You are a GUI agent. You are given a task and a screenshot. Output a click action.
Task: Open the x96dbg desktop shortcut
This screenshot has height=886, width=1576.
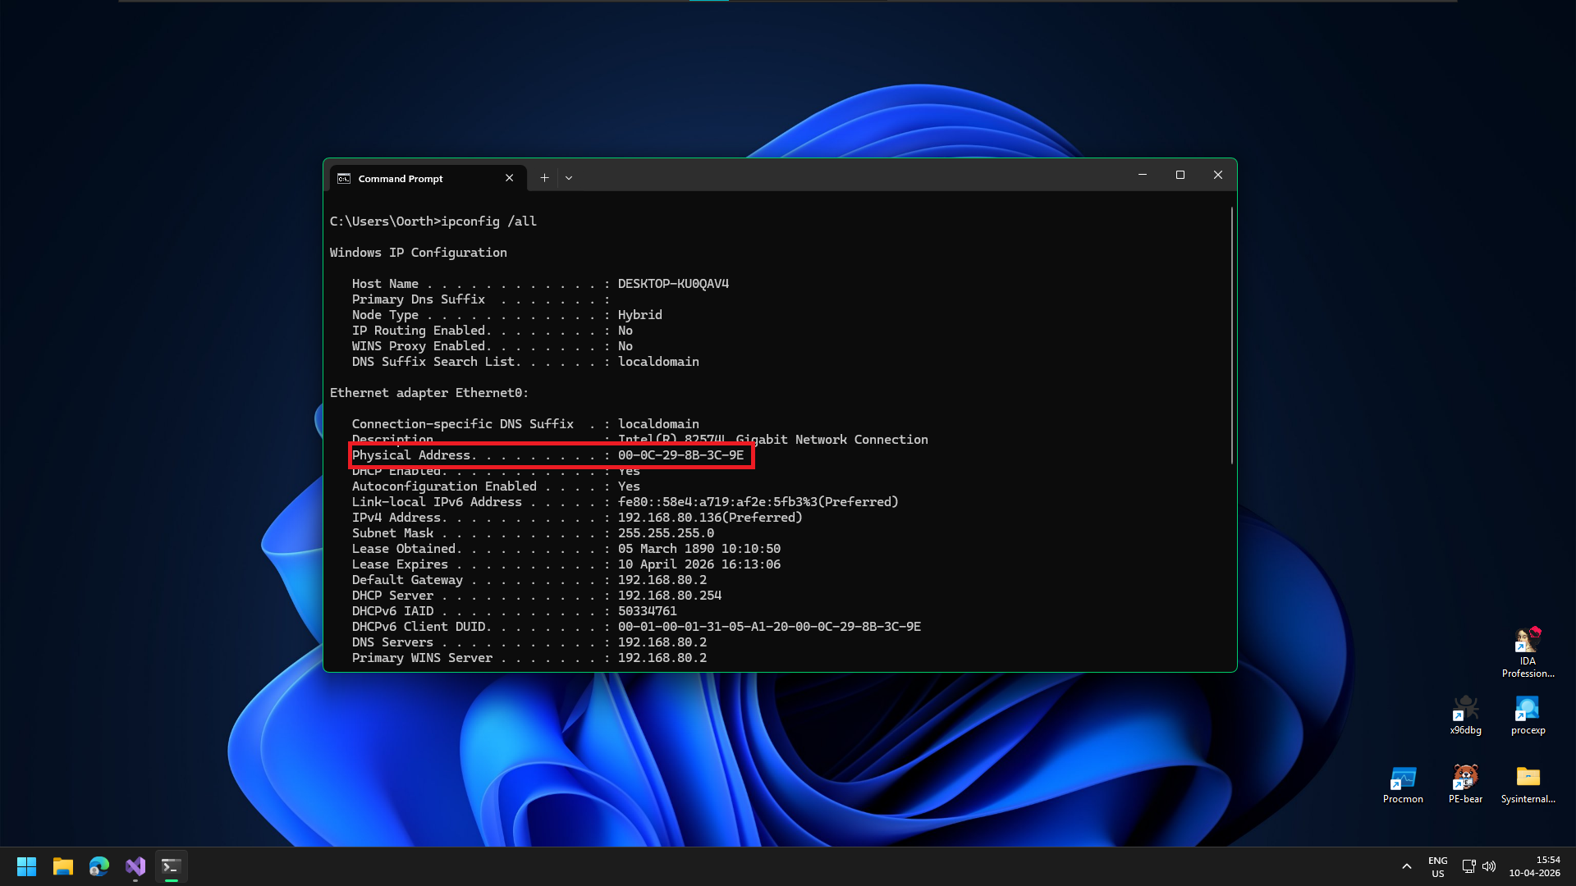[x=1465, y=710]
